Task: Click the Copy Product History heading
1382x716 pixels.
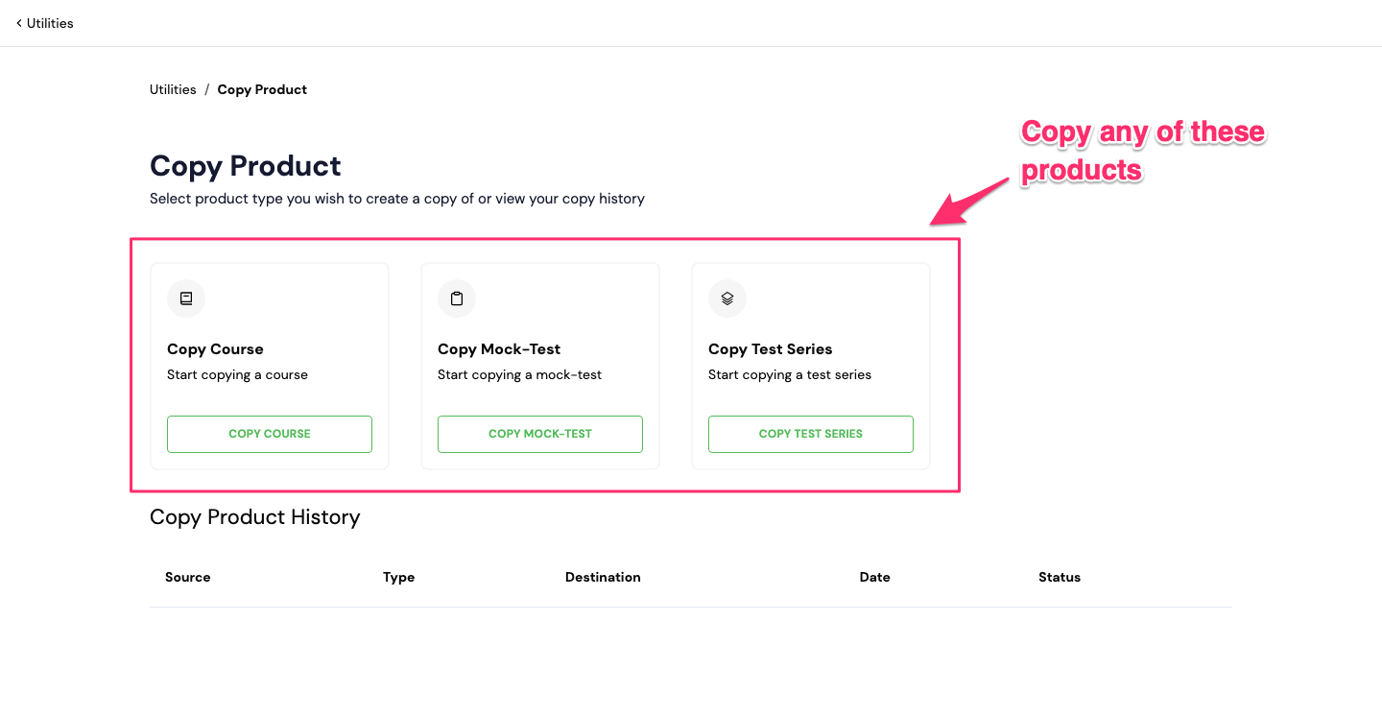Action: (255, 517)
